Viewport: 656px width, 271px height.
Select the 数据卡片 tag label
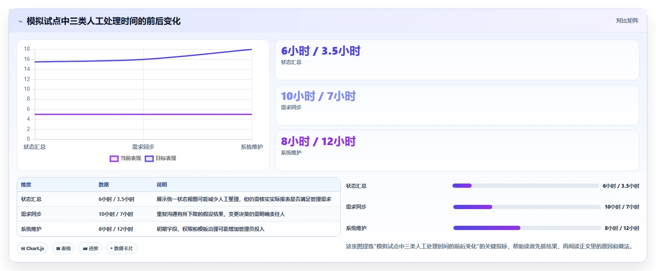(124, 248)
